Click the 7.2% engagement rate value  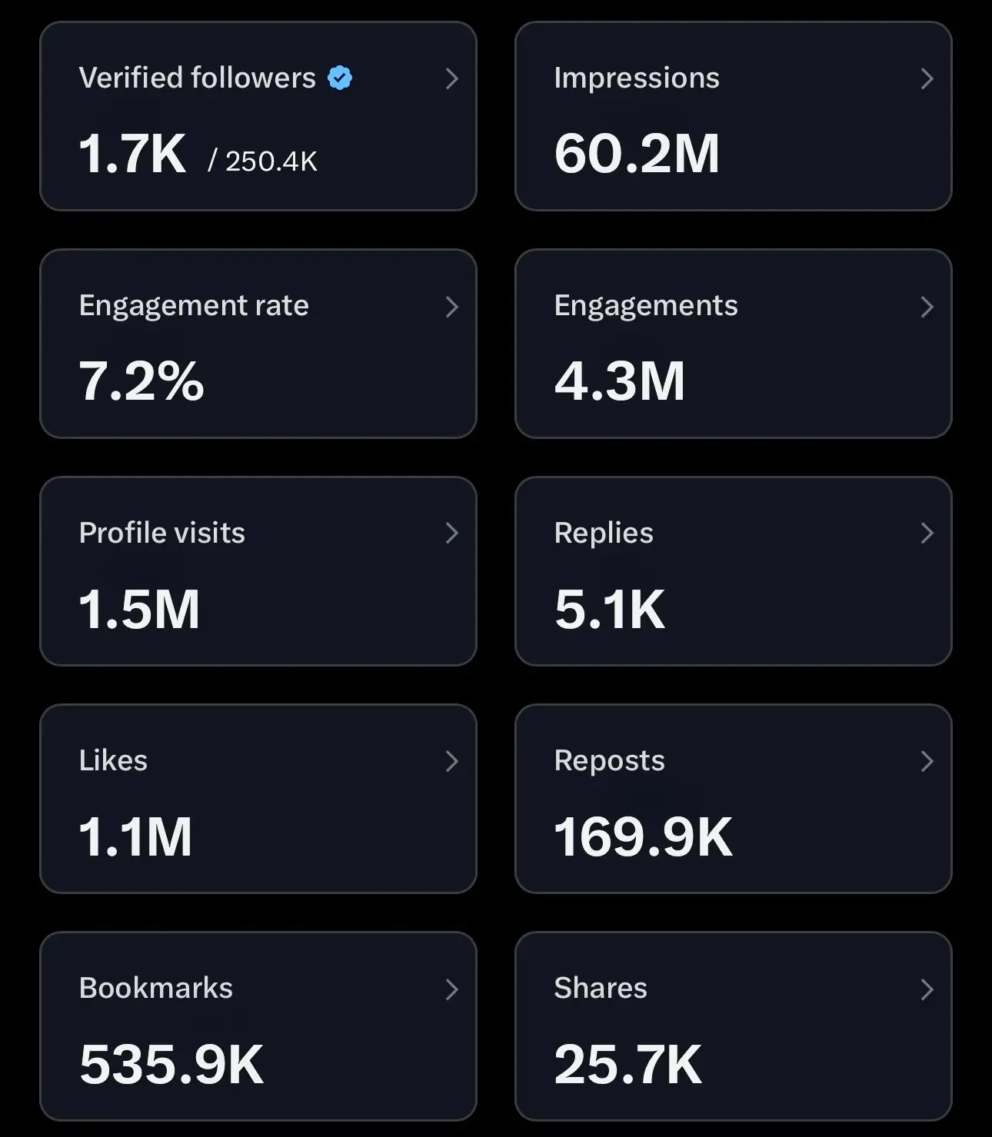click(x=141, y=381)
